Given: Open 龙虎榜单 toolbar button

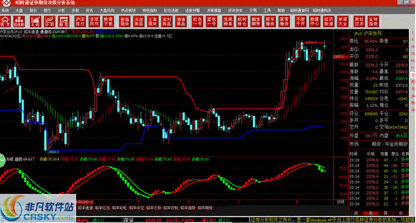Looking at the screenshot, I should (x=228, y=22).
